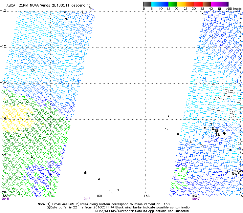The width and height of the screenshot is (243, 213).
Task: Select the orange 25–30 knots legend swatch
Action: [190, 4]
